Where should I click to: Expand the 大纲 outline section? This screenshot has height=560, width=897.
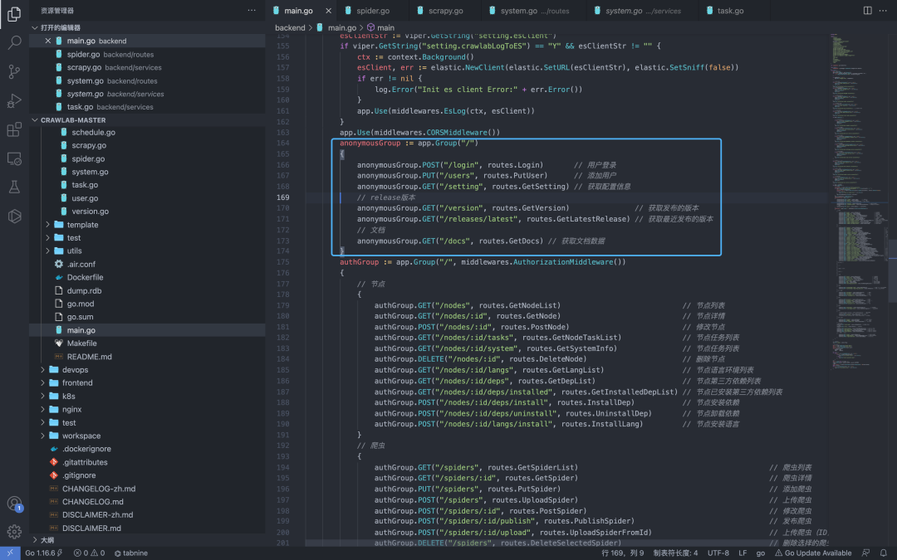[x=47, y=540]
